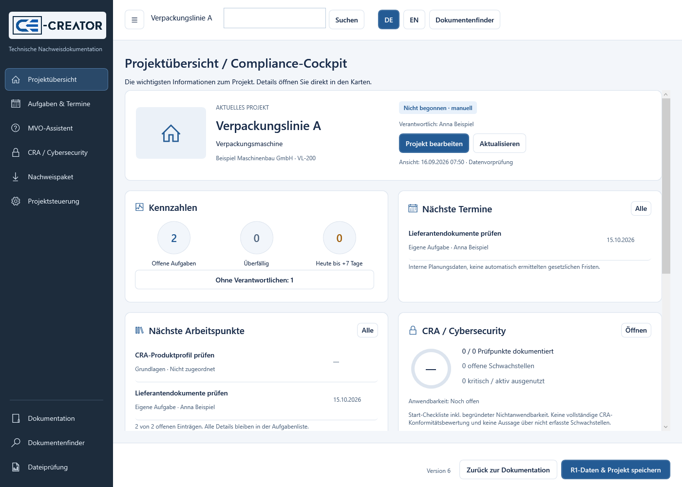The width and height of the screenshot is (682, 487).
Task: Click the lock icon in CRA / Cybersecurity card
Action: click(x=413, y=330)
